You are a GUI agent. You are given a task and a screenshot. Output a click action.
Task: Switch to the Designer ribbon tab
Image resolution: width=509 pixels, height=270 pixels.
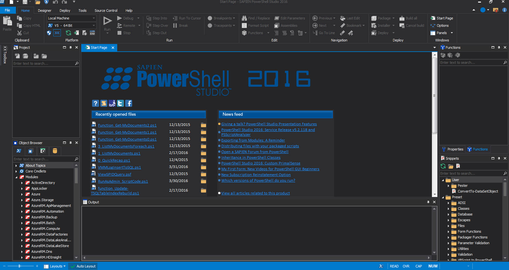point(45,11)
